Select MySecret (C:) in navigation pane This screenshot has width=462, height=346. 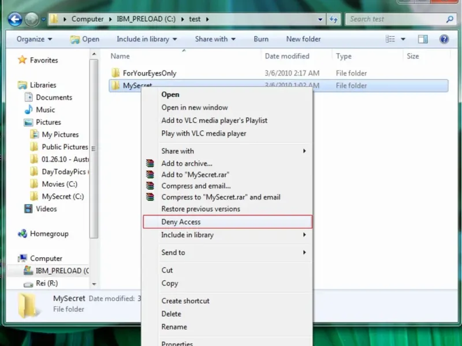pos(57,196)
